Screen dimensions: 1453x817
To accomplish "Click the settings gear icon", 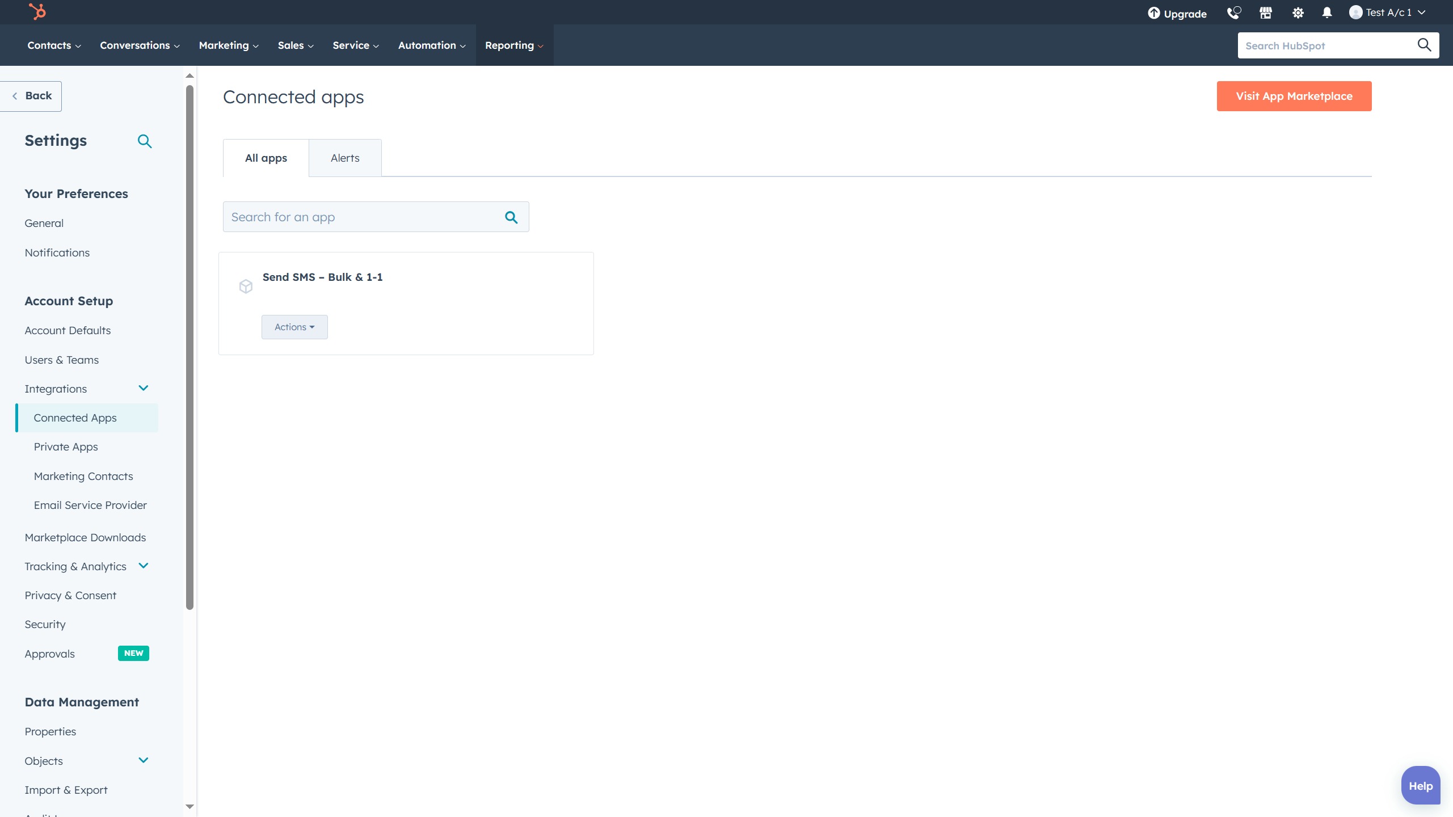I will point(1298,12).
